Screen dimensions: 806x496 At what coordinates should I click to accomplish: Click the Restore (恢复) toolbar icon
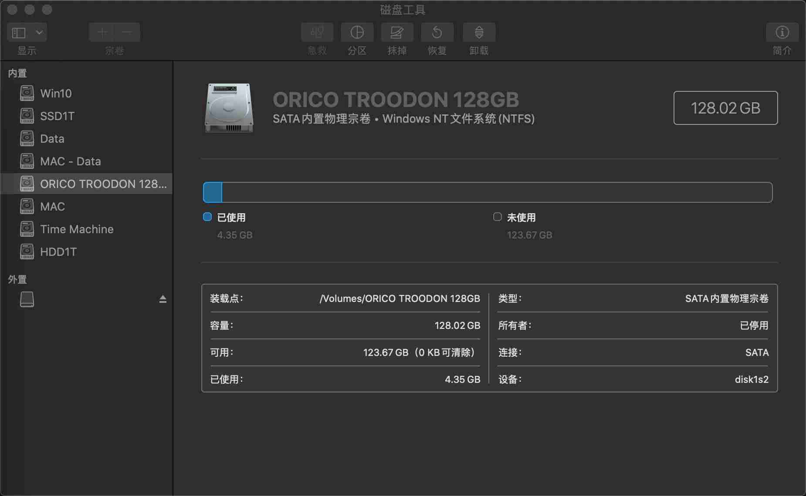coord(437,32)
